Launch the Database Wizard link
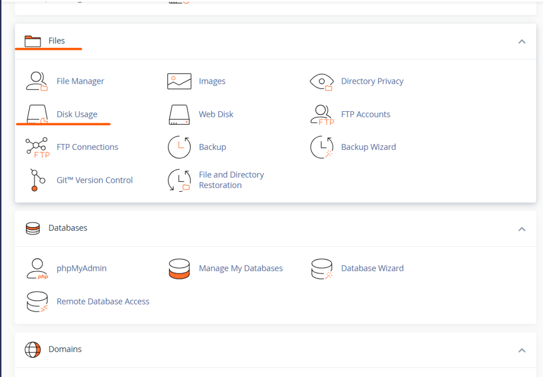Image resolution: width=543 pixels, height=377 pixels. [x=372, y=268]
